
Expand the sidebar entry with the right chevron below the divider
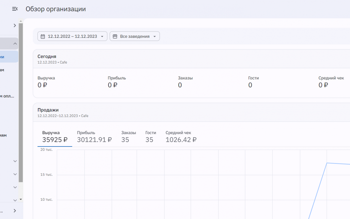[15, 211]
